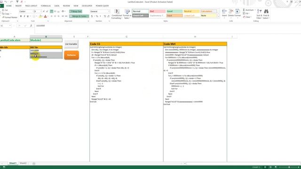
Task: Switch to the Sheet2 tab
Action: (x=23, y=163)
